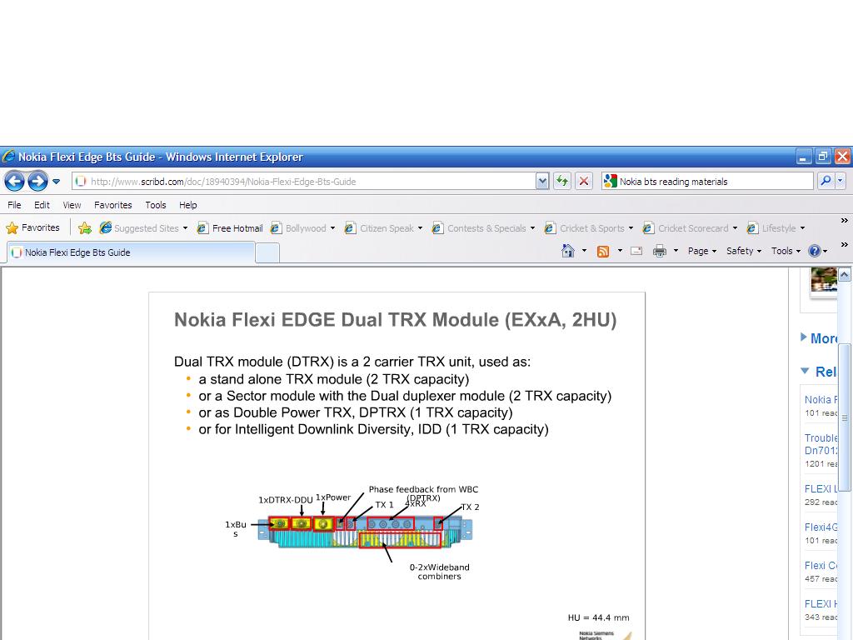The width and height of the screenshot is (853, 640).
Task: Open the Favorites menu in menu bar
Action: (112, 205)
